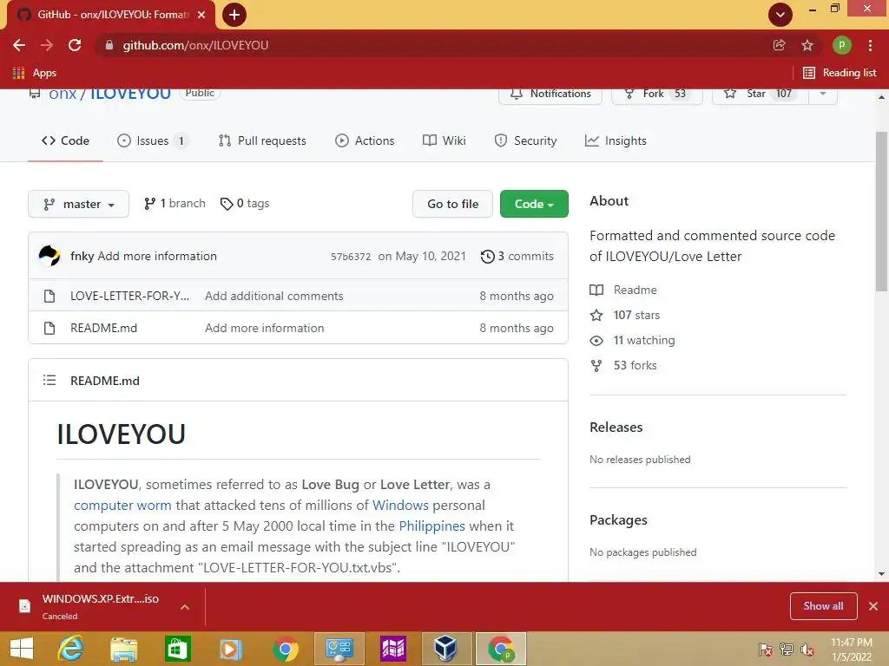Viewport: 889px width, 666px height.
Task: Click the share page icon in address bar
Action: tap(780, 45)
